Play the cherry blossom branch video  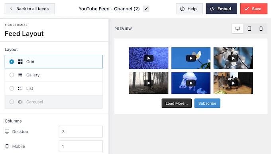(x=233, y=58)
